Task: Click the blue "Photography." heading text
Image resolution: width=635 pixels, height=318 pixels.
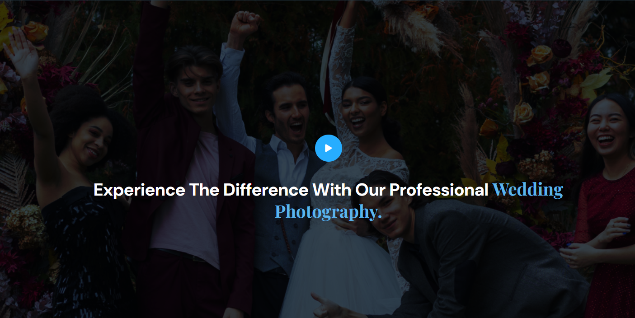Action: point(329,212)
